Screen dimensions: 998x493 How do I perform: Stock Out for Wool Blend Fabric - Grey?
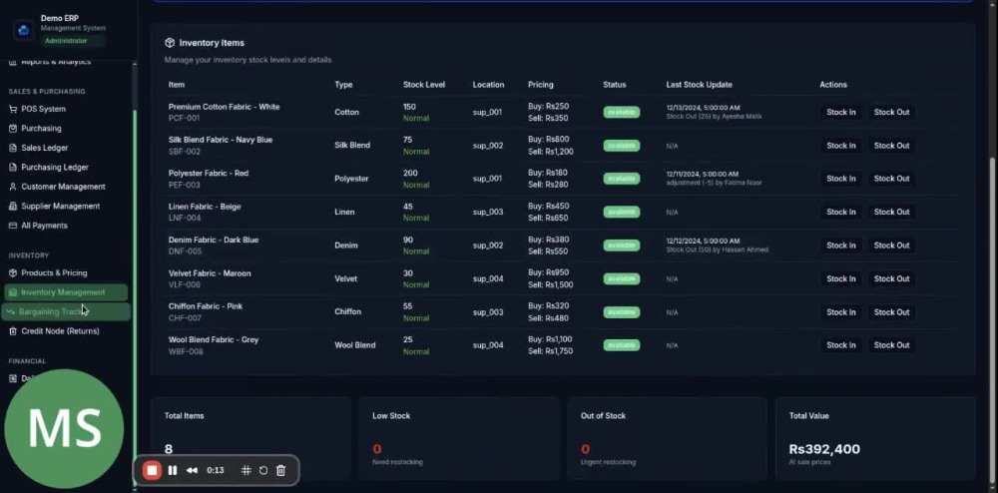891,344
